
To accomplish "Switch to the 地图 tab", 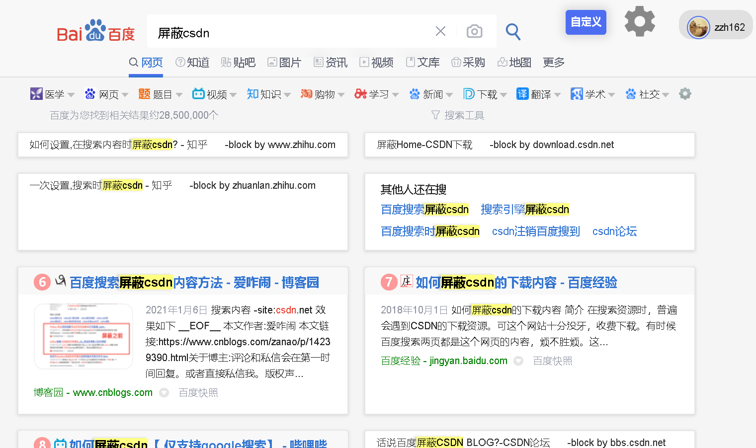I will tap(514, 63).
